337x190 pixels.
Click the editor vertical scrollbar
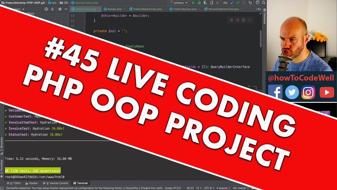coord(261,39)
